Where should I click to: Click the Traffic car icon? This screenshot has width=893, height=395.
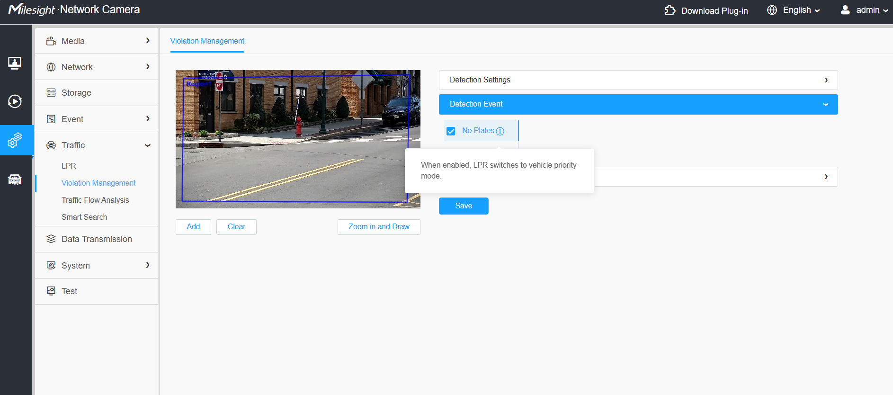[x=51, y=145]
